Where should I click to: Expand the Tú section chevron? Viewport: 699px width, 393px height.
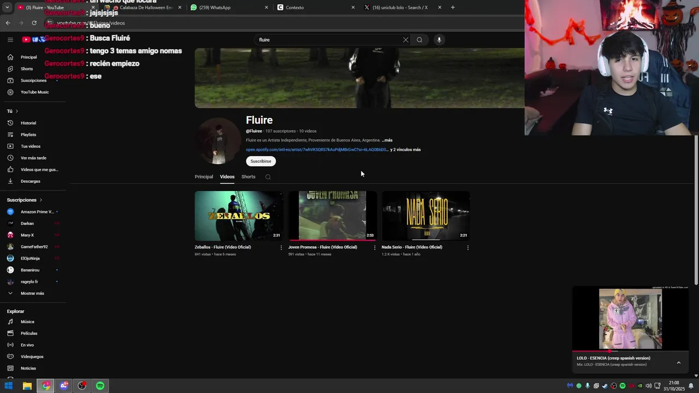tap(17, 111)
